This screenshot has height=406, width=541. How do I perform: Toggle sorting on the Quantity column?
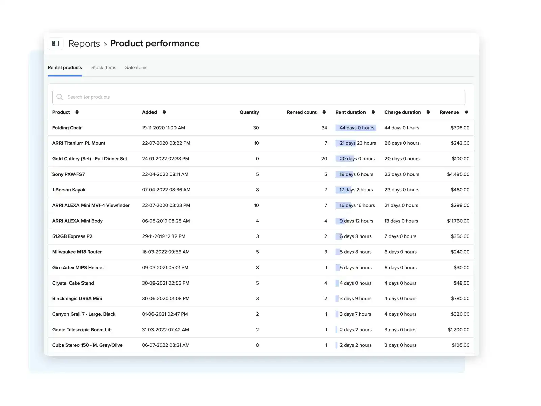tap(249, 112)
